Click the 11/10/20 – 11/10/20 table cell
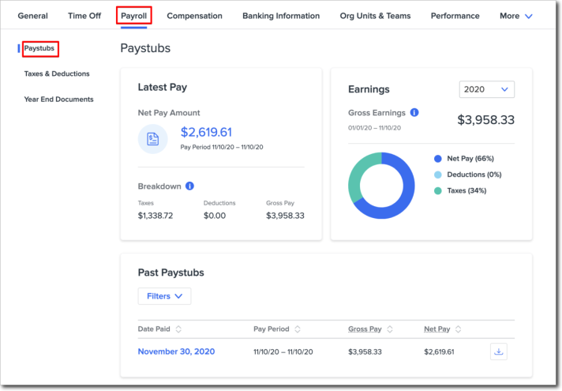Screen dimensions: 562x391 click(x=283, y=352)
